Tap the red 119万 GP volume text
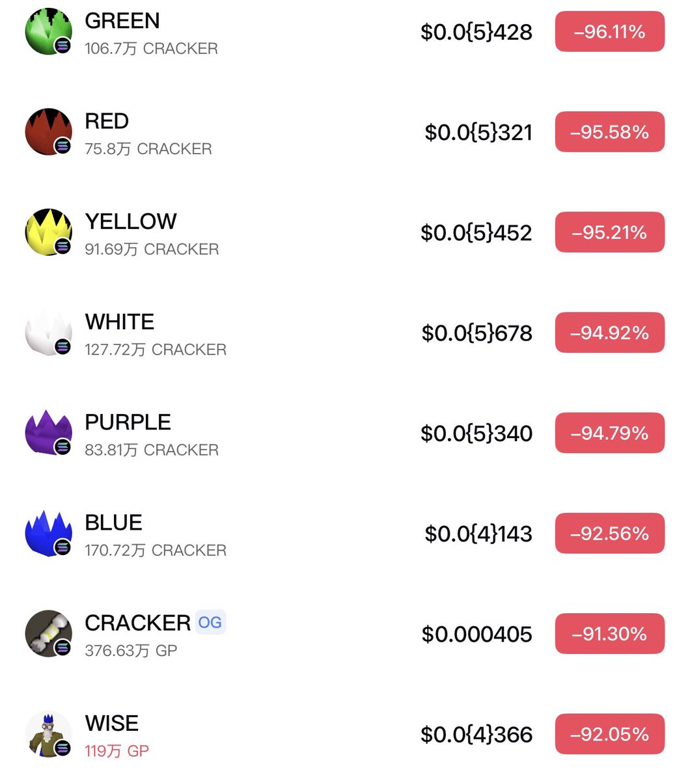690x781 pixels. pos(117,751)
